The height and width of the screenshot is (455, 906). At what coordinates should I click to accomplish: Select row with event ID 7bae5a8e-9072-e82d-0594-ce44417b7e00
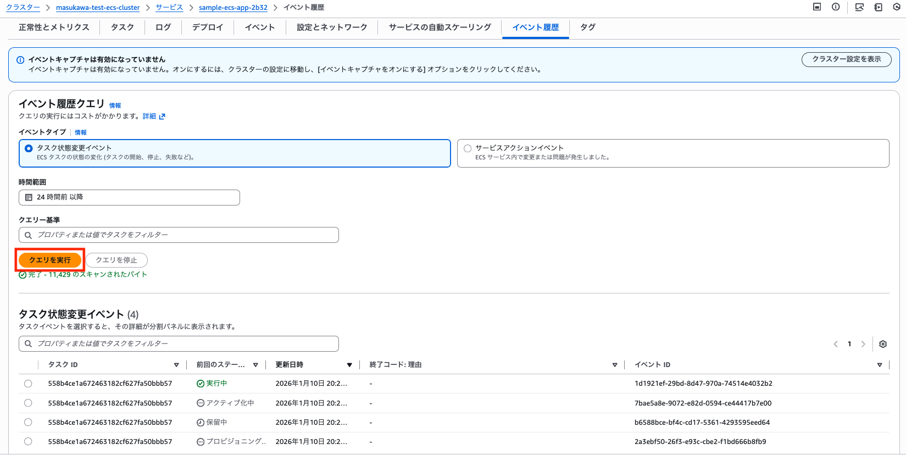point(28,403)
